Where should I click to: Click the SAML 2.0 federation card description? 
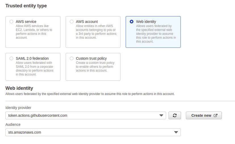click(34, 69)
